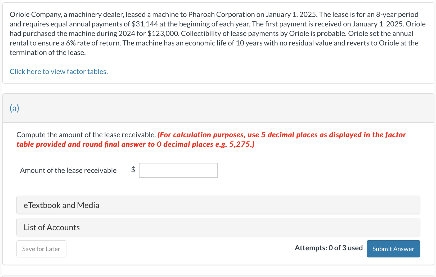Click the 'Attempts: 0 of 3 used' text
The image size is (436, 277).
point(329,248)
